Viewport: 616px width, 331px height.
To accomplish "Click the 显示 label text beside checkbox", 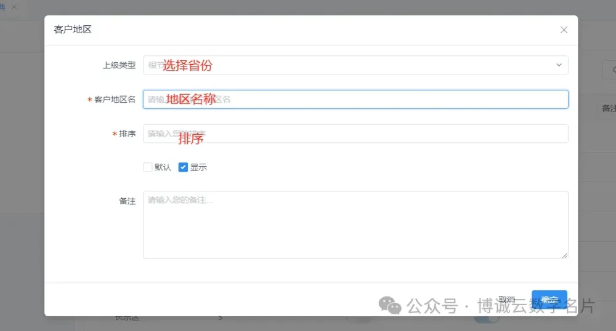I will click(x=198, y=167).
